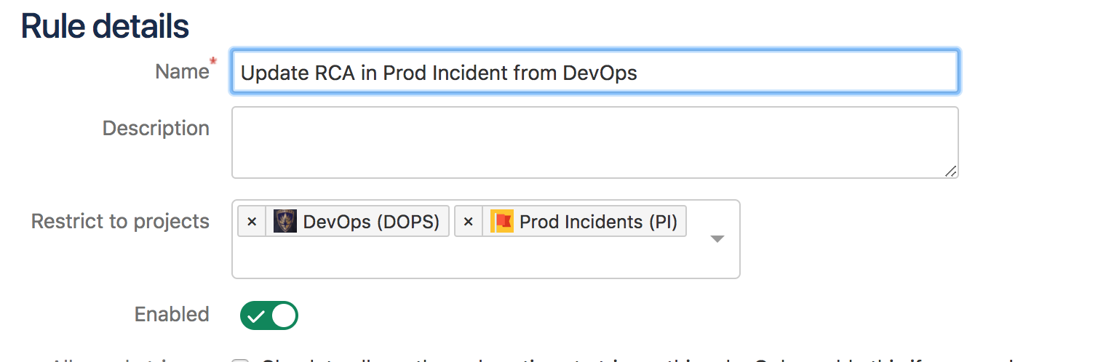Viewport: 1106px width, 362px height.
Task: Click the Prod Incidents flag icon
Action: coord(502,221)
